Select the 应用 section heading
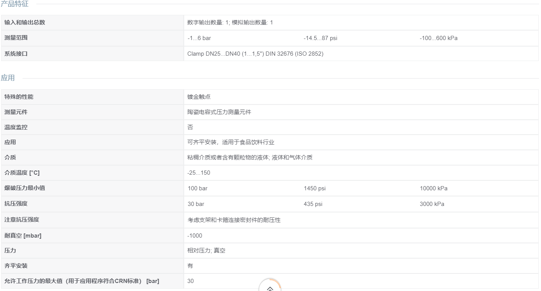This screenshot has height=291, width=541. click(x=8, y=78)
